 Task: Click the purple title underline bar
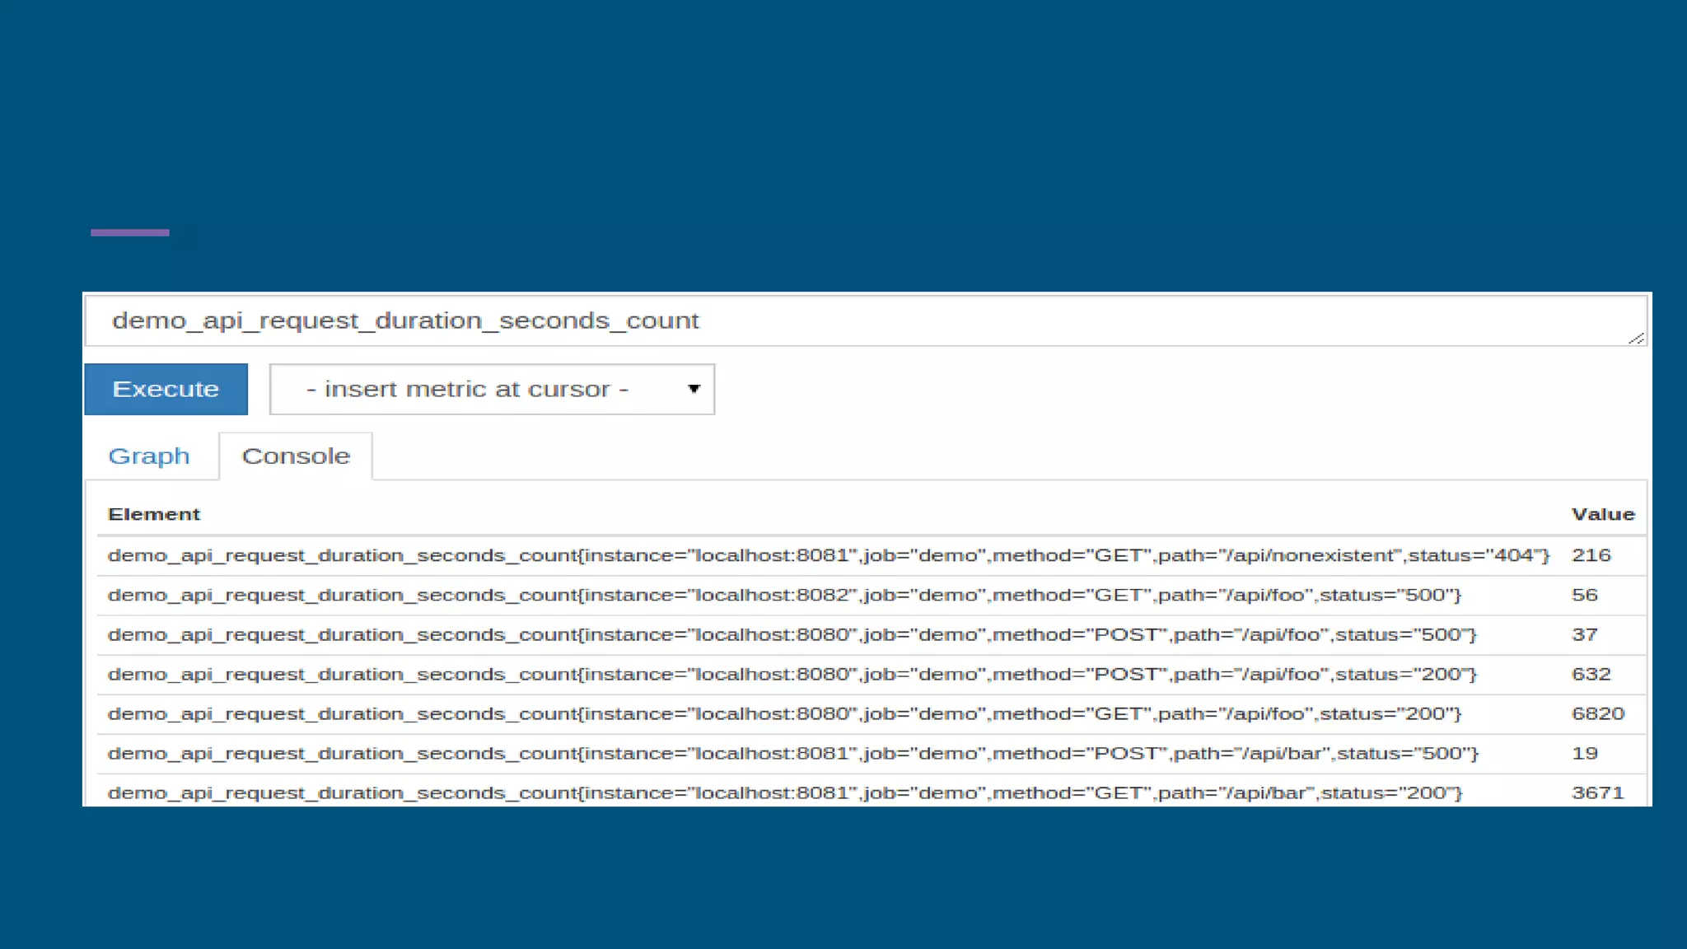pos(130,232)
